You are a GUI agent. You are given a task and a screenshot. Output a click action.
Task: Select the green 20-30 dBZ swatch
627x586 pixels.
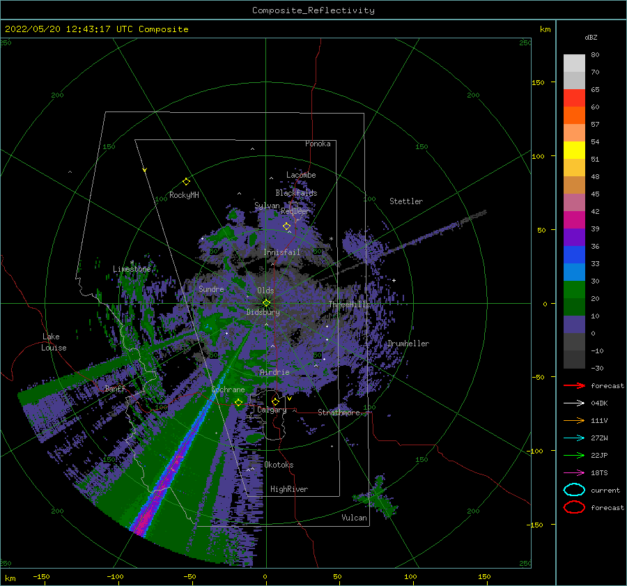(x=574, y=290)
